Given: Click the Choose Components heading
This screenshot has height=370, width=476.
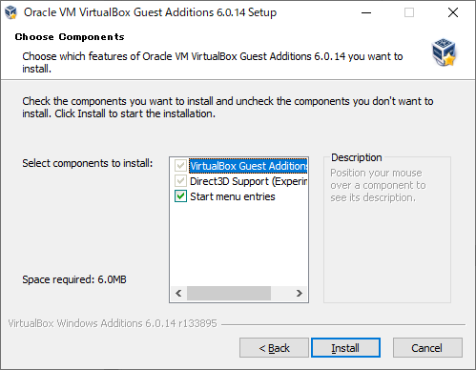Looking at the screenshot, I should click(70, 37).
